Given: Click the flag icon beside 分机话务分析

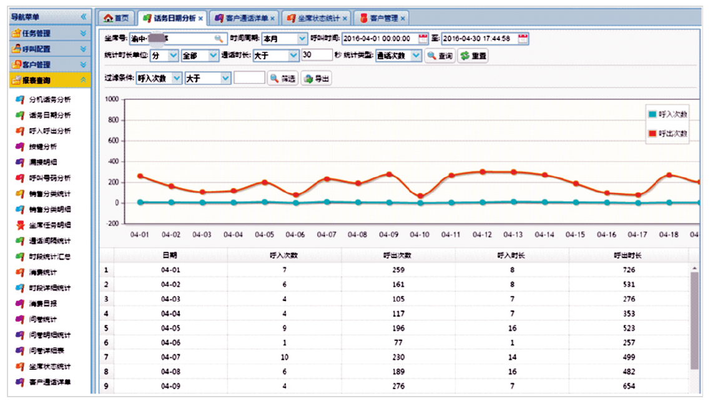Looking at the screenshot, I should 19,99.
